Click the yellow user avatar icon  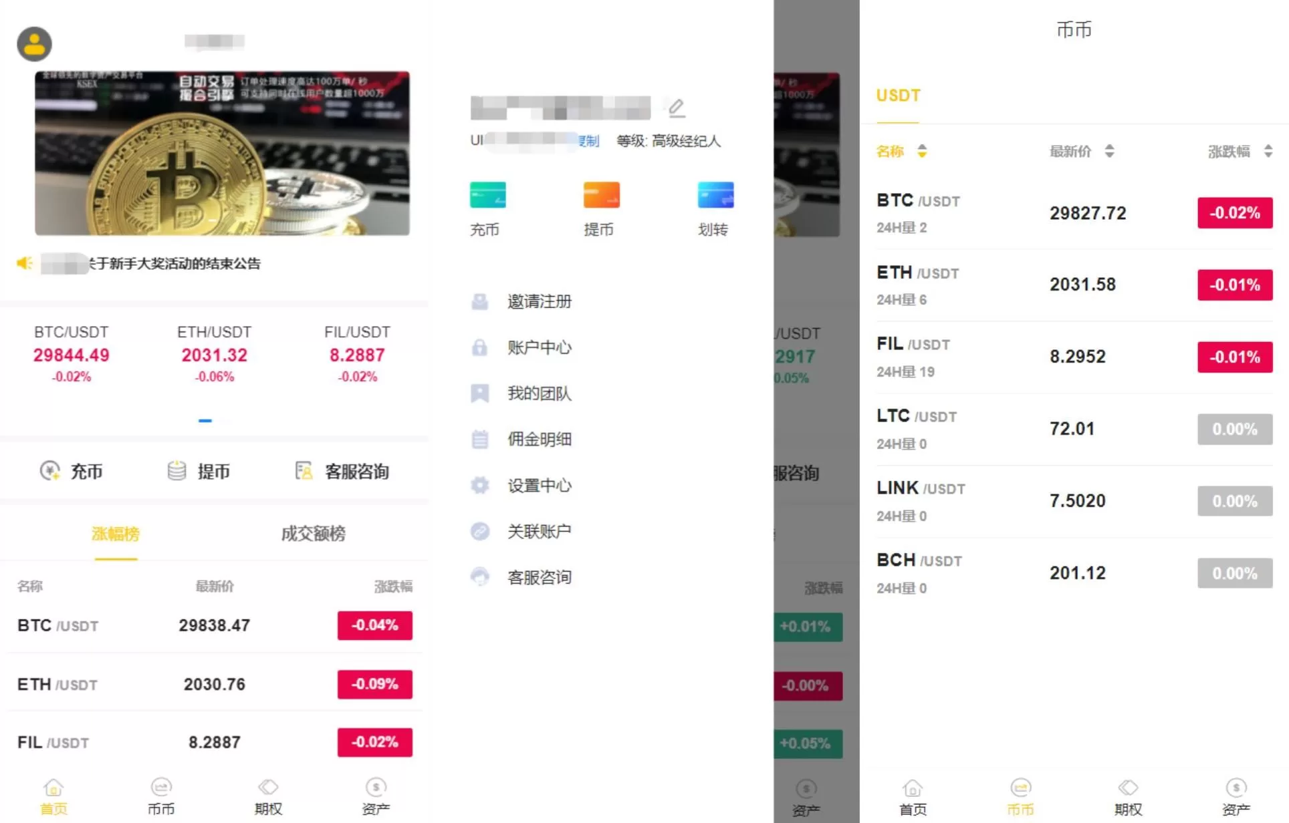tap(34, 44)
